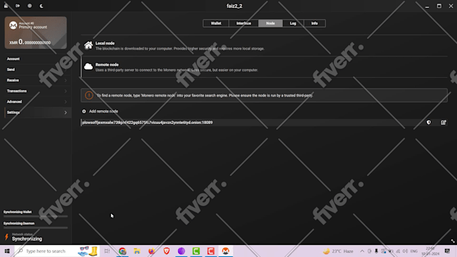The height and width of the screenshot is (257, 457).
Task: Click the lock wallet icon in title bar
Action: 6,6
